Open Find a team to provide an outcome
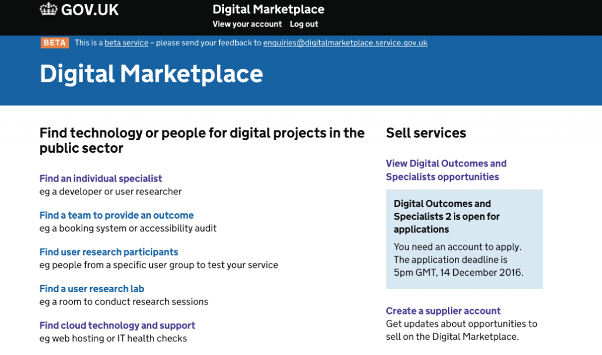Image resolution: width=602 pixels, height=355 pixels. [116, 215]
